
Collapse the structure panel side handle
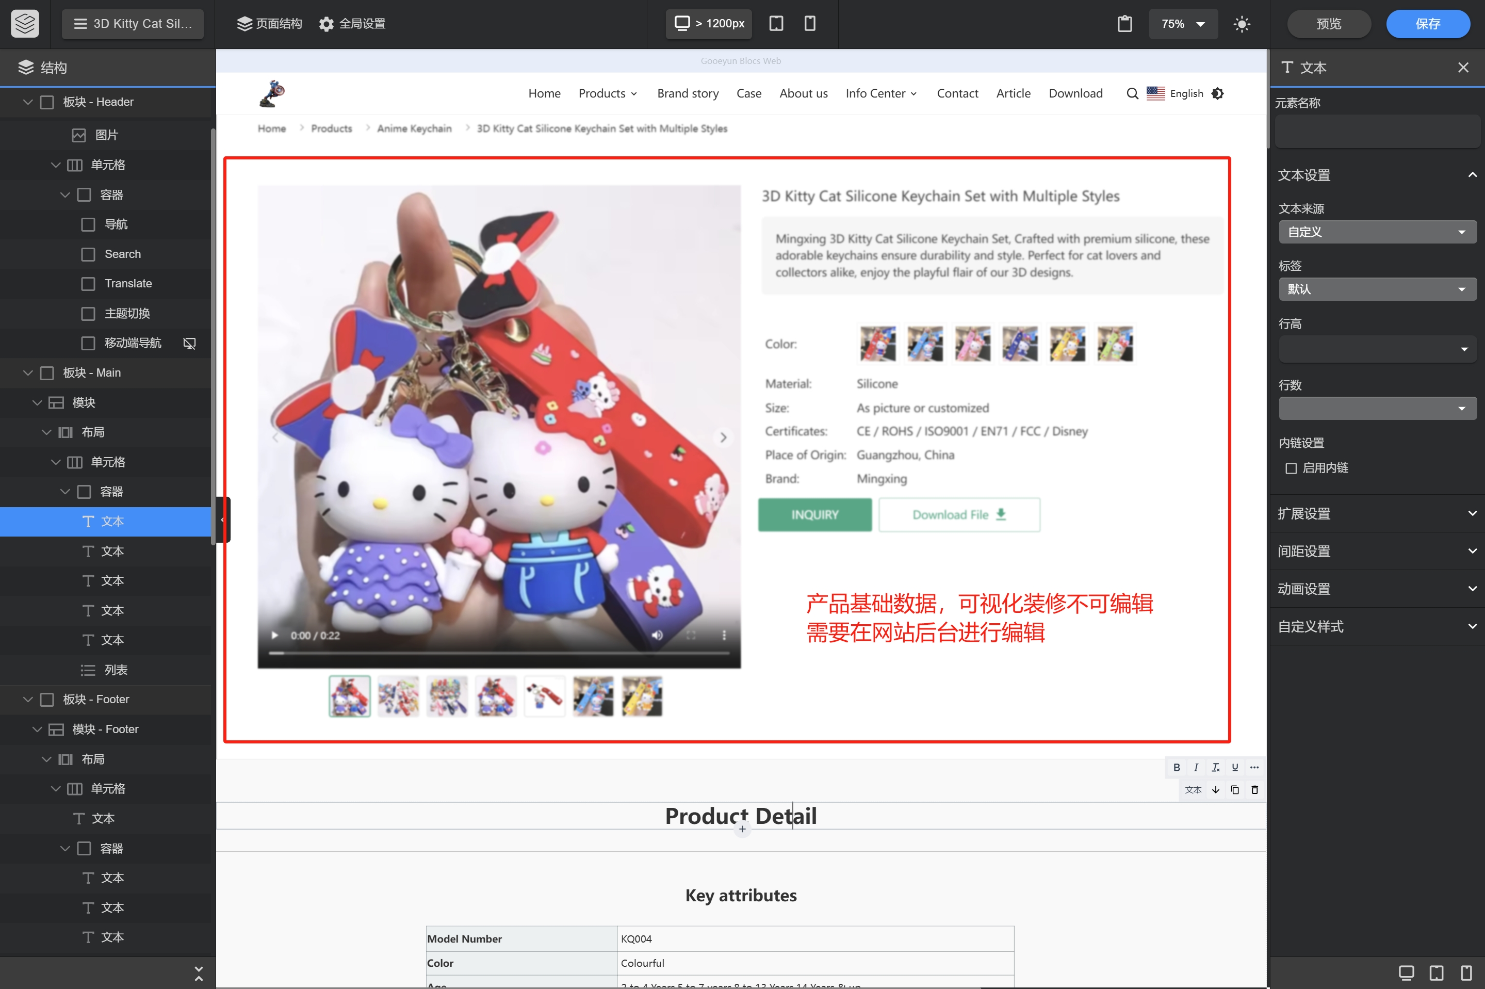pyautogui.click(x=223, y=520)
